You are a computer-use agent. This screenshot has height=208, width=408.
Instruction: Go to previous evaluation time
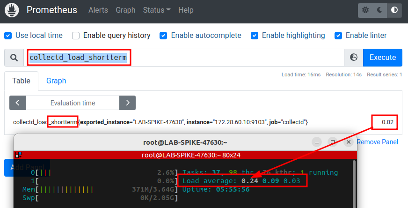click(x=18, y=103)
